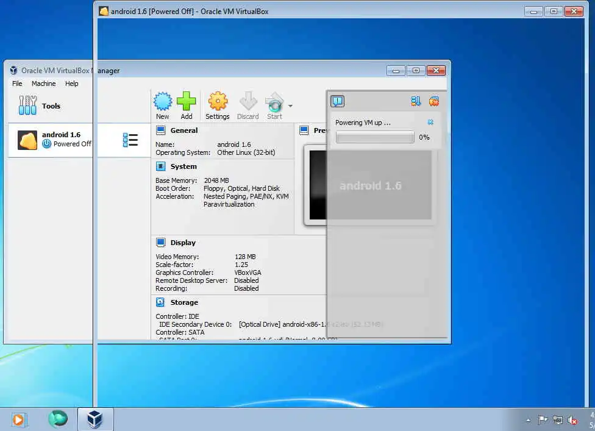Click the VirtualBox Manager title bar logo icon

13,70
